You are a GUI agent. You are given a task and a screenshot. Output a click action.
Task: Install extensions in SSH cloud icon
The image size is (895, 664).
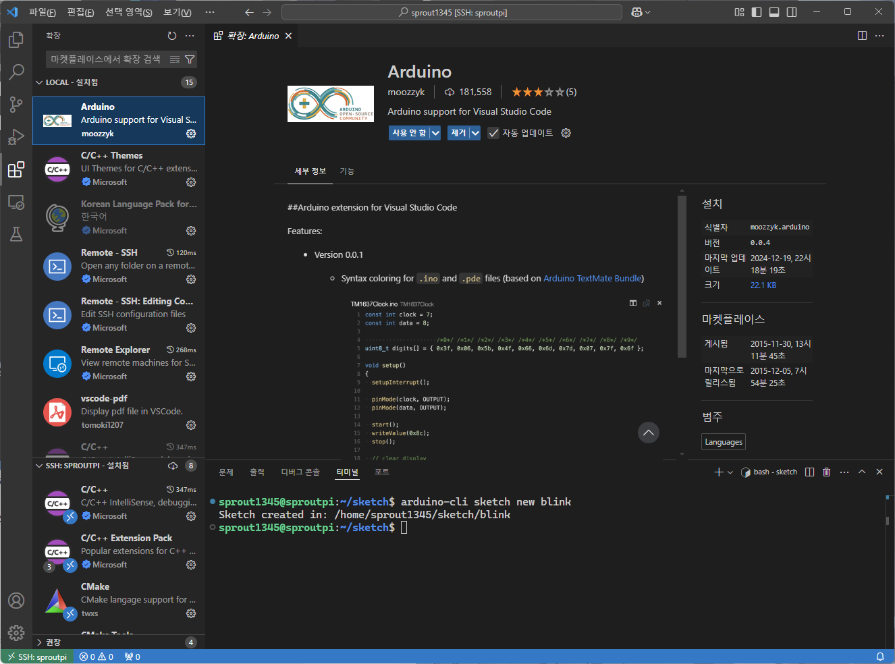[173, 466]
